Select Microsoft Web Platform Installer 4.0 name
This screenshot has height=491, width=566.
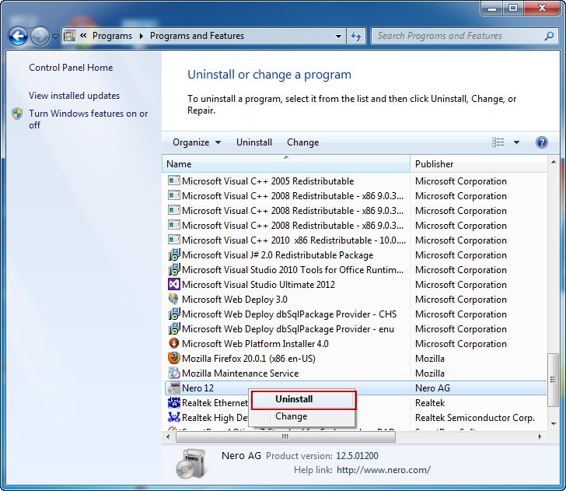(255, 344)
